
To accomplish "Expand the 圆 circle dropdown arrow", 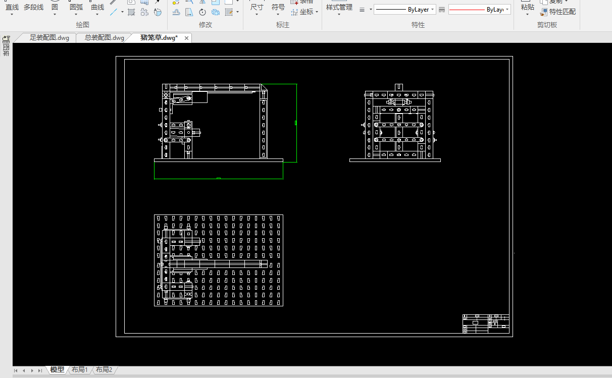I will tap(55, 15).
